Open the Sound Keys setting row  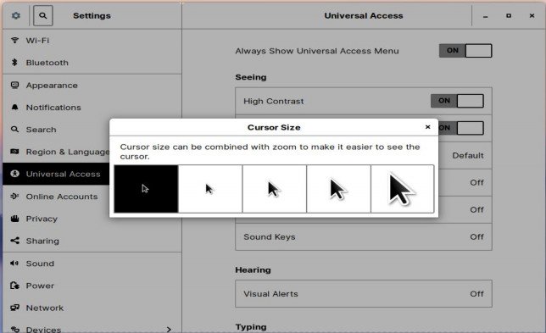click(364, 237)
